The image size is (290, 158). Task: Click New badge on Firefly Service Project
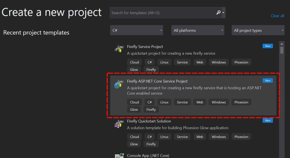pyautogui.click(x=267, y=46)
